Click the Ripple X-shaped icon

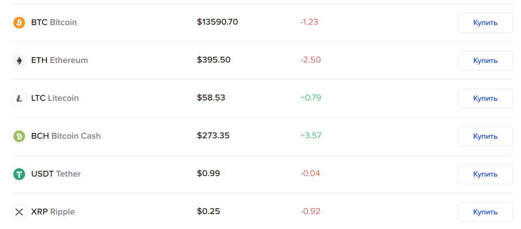click(19, 212)
